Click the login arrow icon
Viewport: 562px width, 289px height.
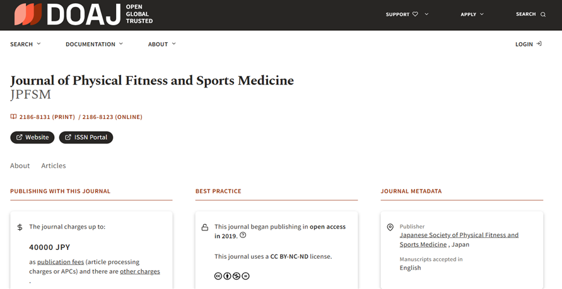pyautogui.click(x=539, y=44)
